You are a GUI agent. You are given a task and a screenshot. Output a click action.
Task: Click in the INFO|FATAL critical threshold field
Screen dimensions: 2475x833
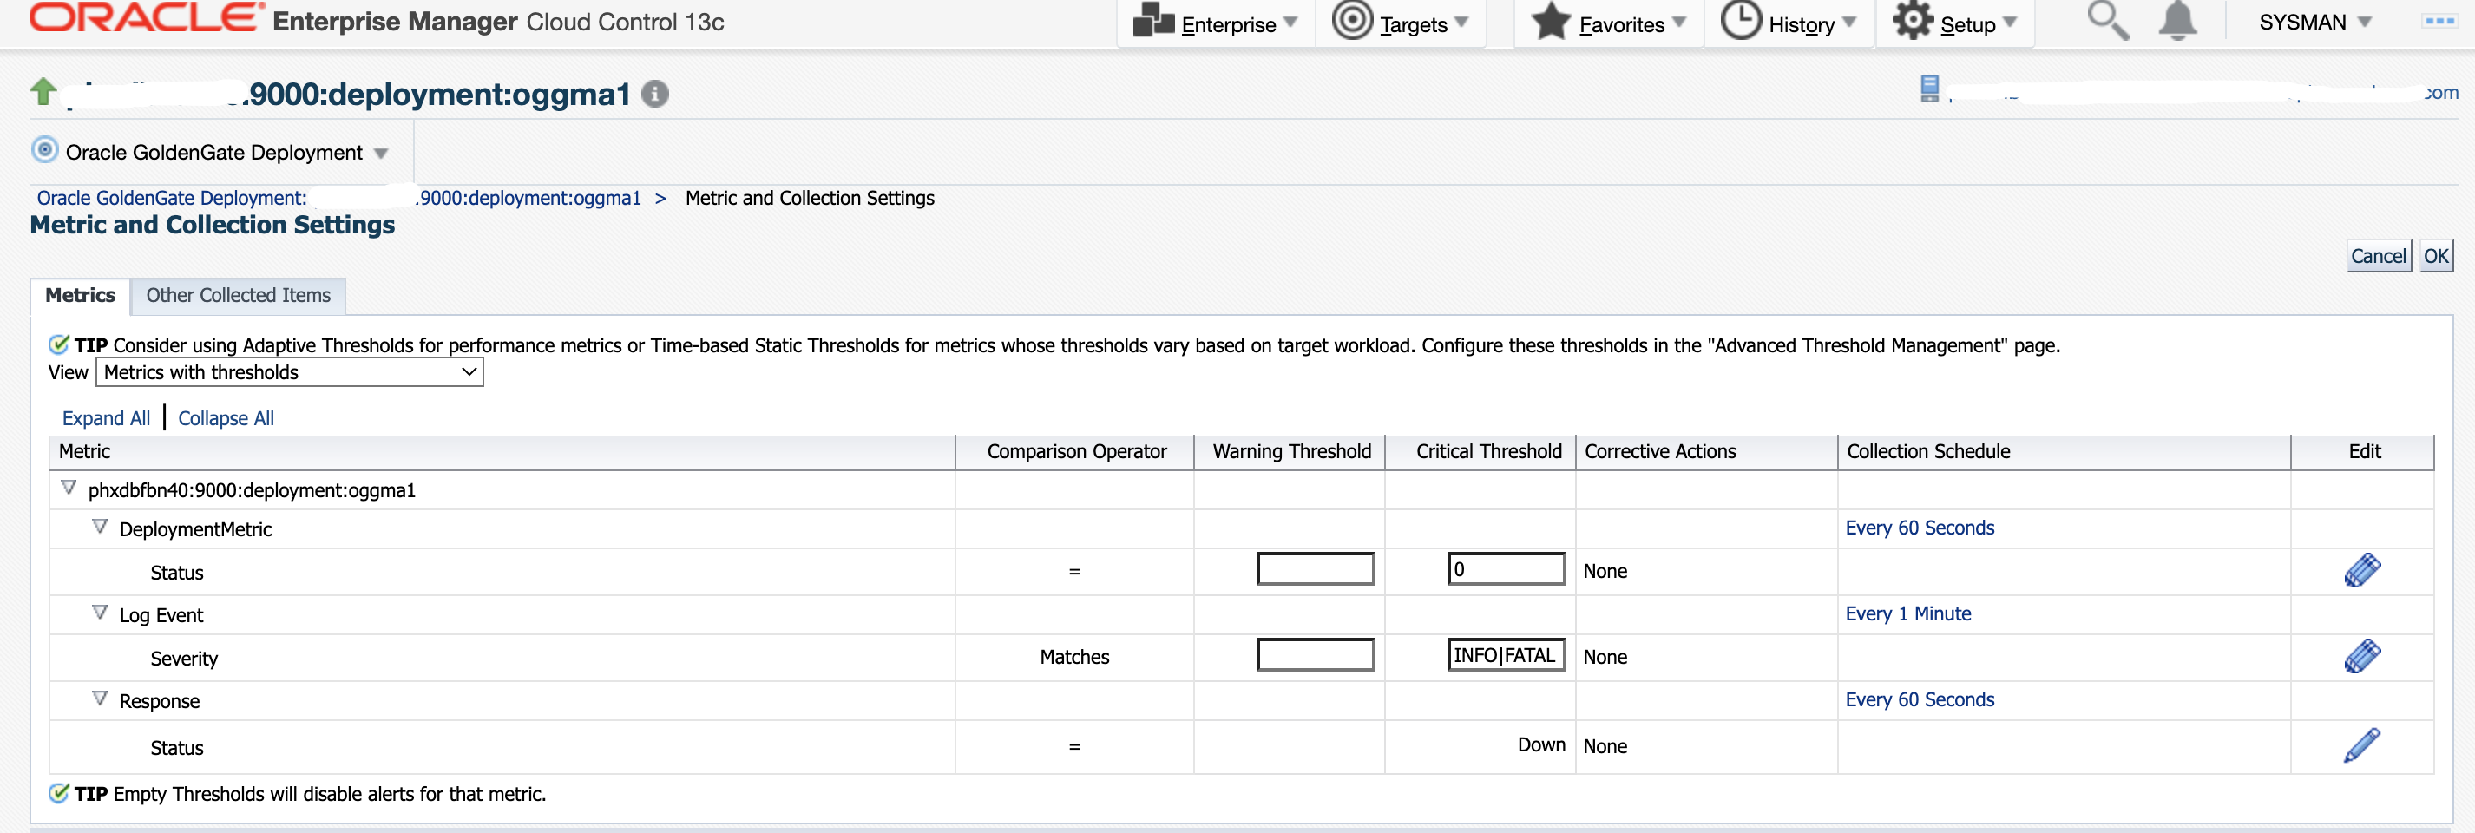1504,655
